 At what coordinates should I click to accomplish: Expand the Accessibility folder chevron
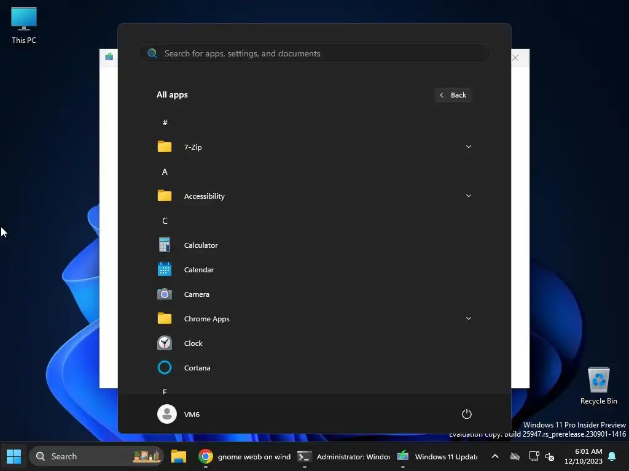[468, 196]
